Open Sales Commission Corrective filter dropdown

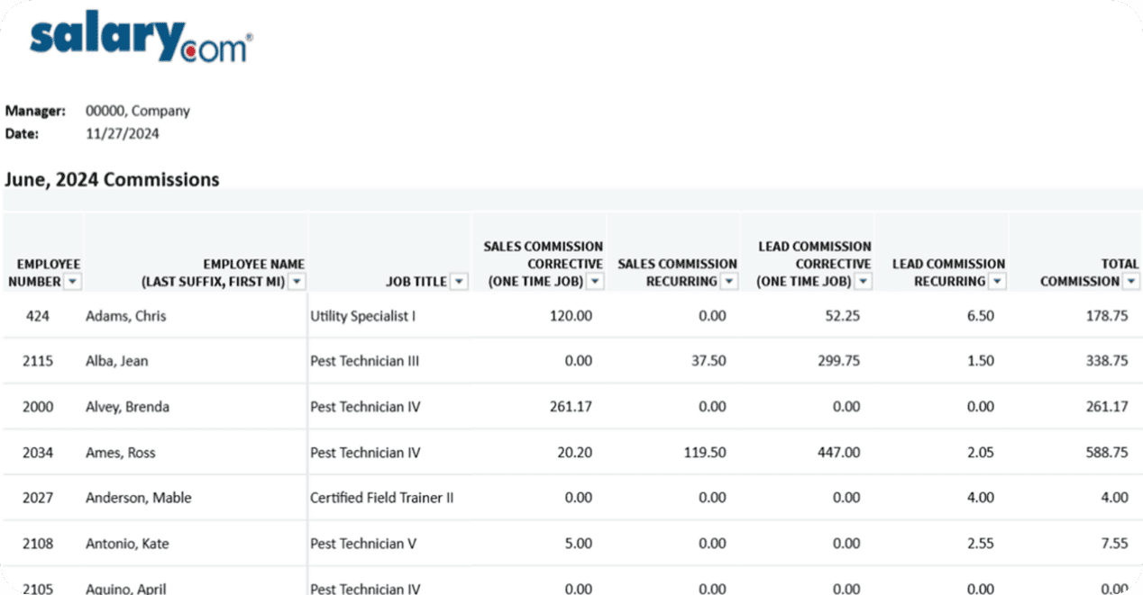[x=595, y=282]
